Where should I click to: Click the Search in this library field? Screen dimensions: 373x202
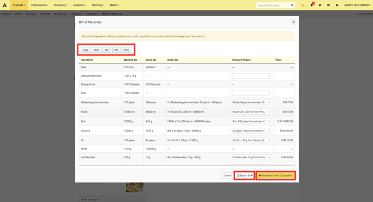(273, 5)
